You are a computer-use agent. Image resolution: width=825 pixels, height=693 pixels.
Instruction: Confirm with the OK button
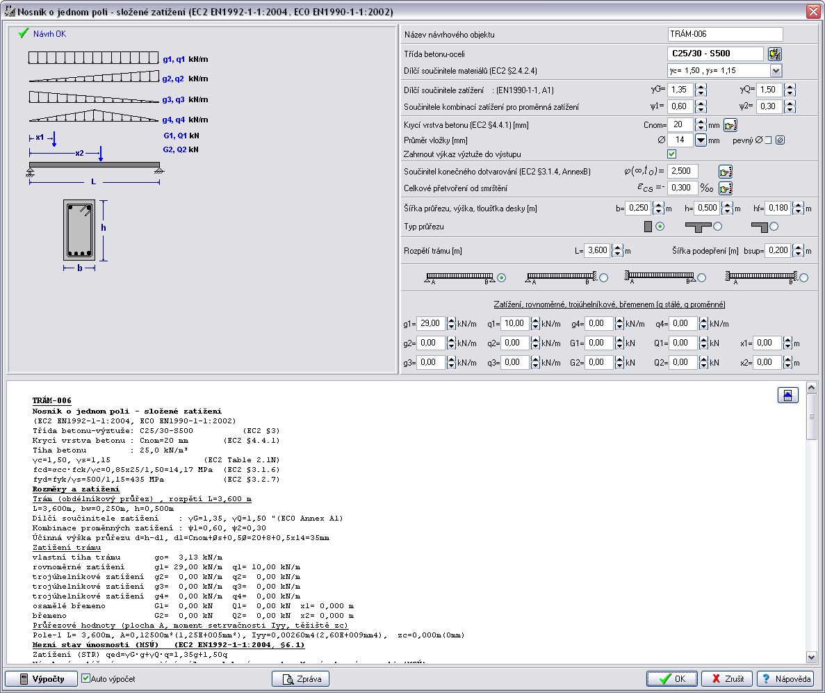tap(672, 679)
